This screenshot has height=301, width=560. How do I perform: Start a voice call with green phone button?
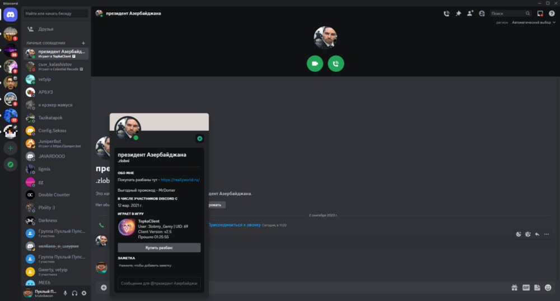pos(335,64)
